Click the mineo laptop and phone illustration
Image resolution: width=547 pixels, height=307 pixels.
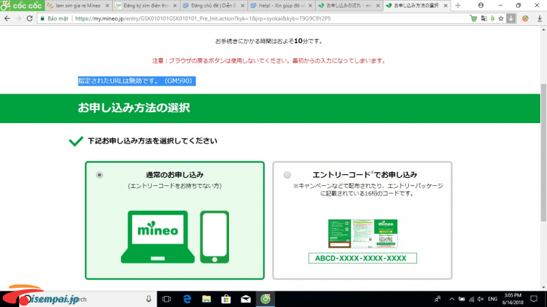(x=175, y=237)
